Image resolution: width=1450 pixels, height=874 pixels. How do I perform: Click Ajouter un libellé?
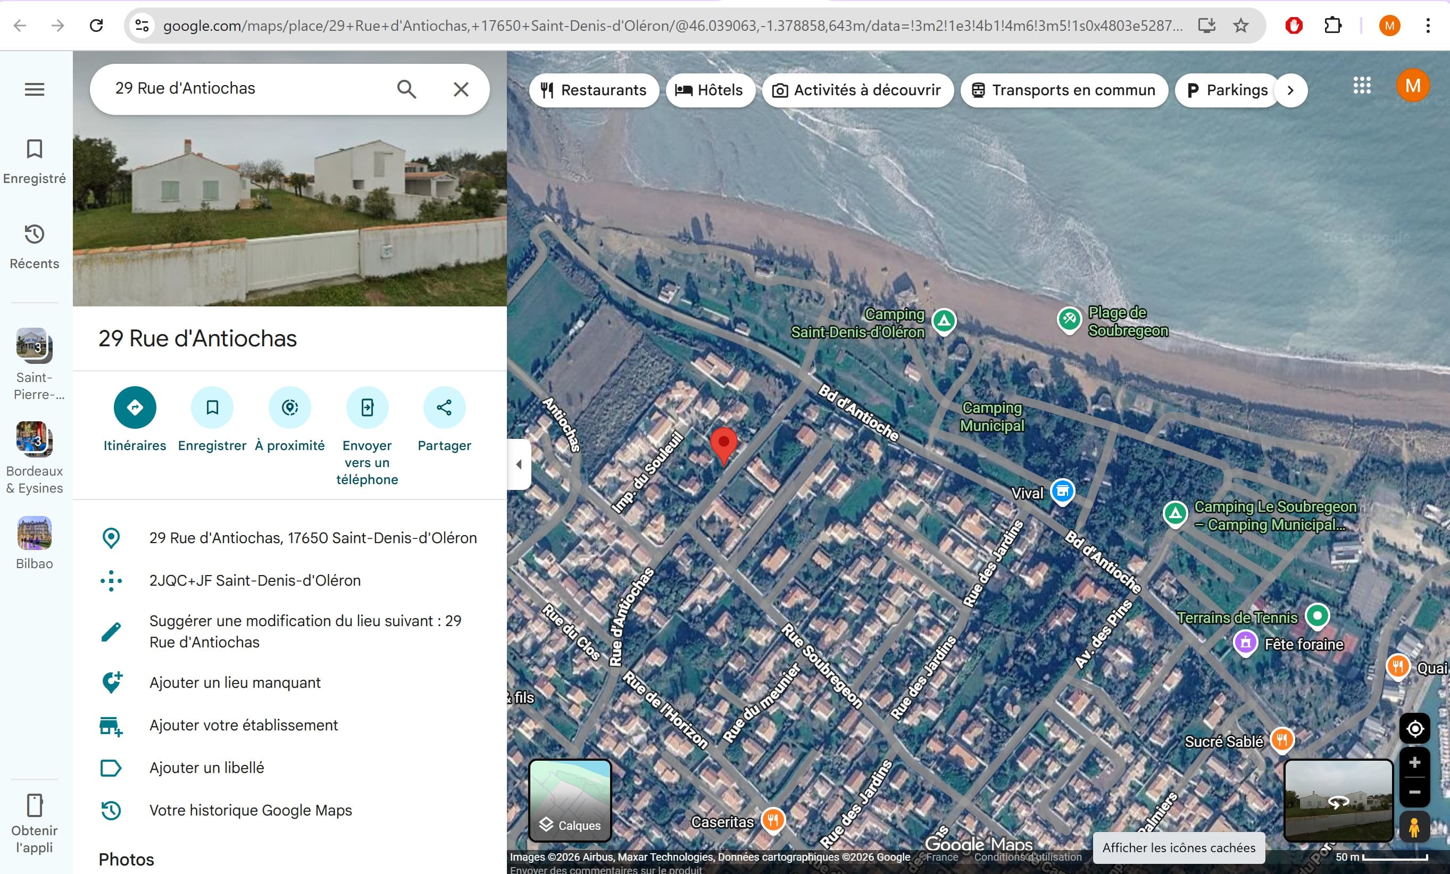point(289,768)
